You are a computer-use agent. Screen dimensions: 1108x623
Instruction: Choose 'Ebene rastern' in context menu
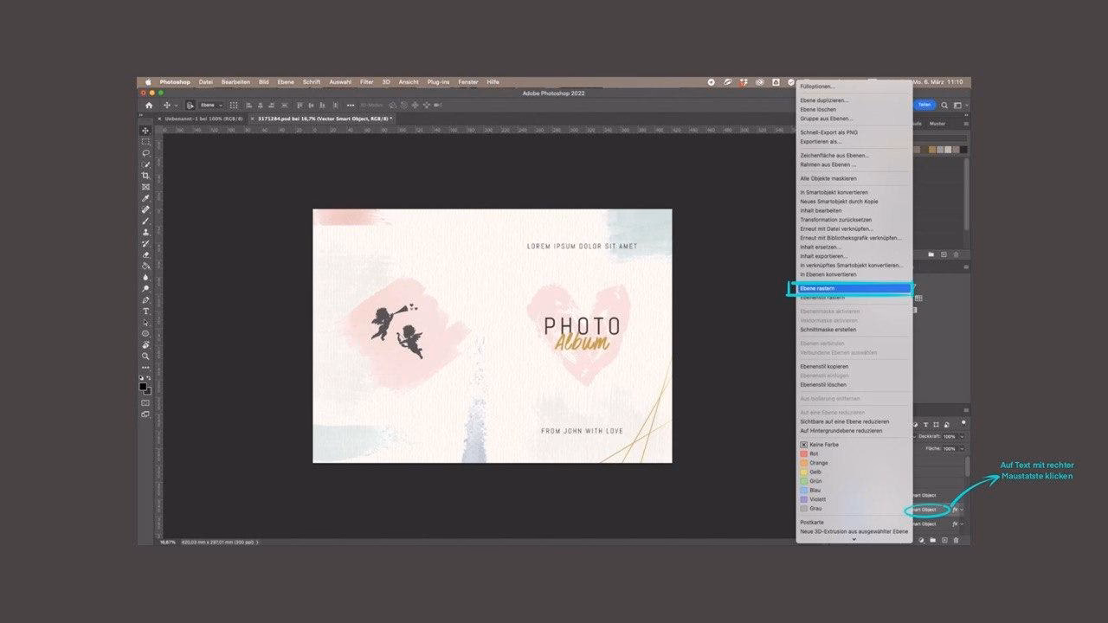(854, 288)
